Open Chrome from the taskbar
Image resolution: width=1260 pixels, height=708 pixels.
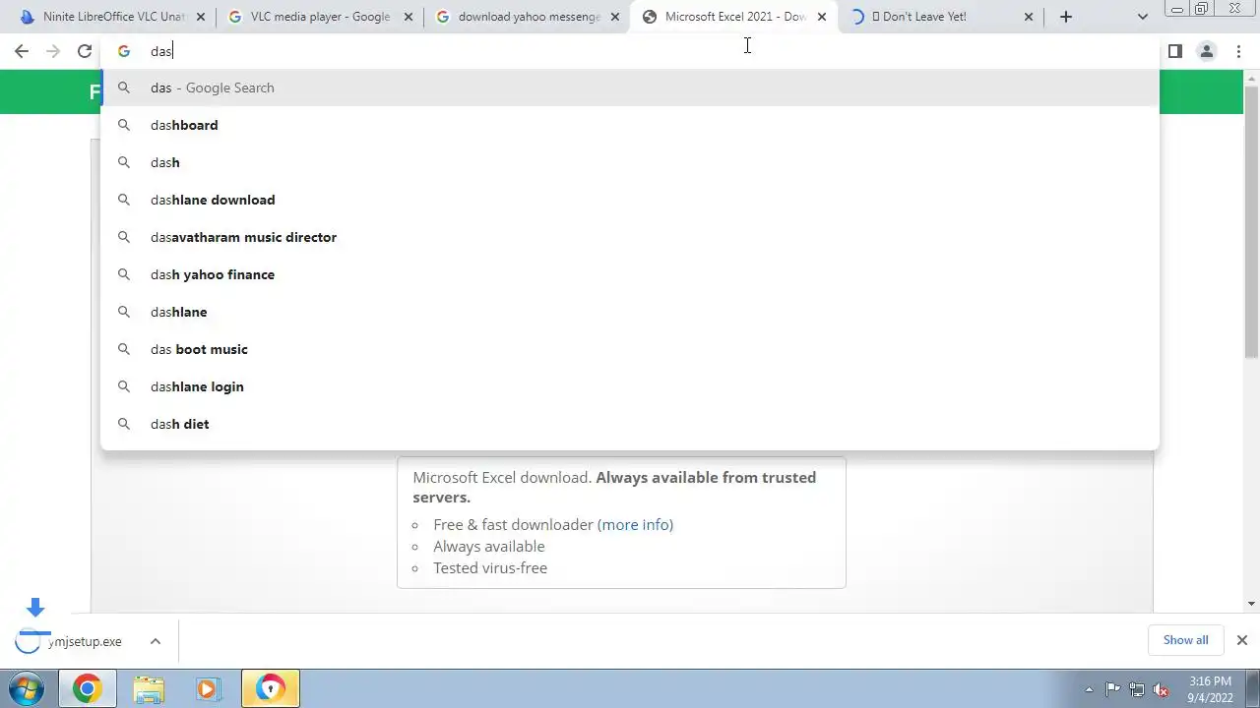coord(87,689)
